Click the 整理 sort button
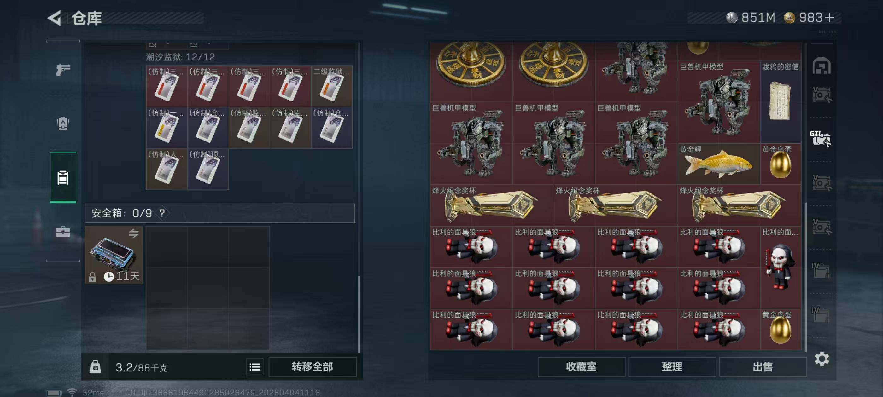This screenshot has width=883, height=397. [x=672, y=366]
